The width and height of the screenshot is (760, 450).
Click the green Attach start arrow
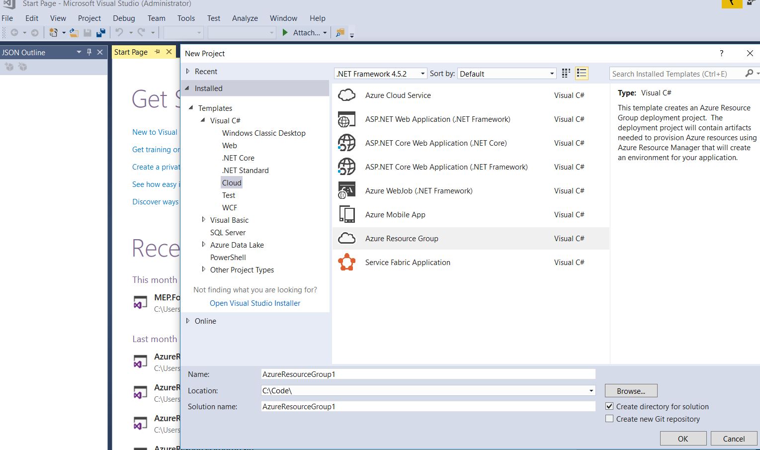click(285, 33)
